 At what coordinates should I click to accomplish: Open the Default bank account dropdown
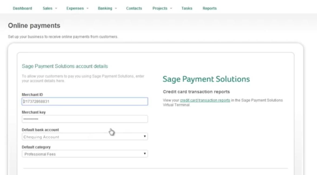click(85, 137)
